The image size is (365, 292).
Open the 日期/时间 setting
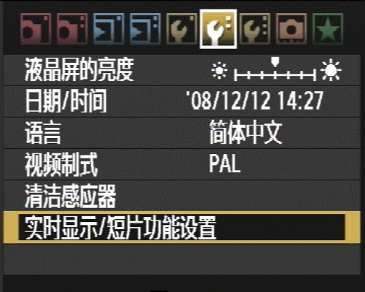[x=182, y=101]
